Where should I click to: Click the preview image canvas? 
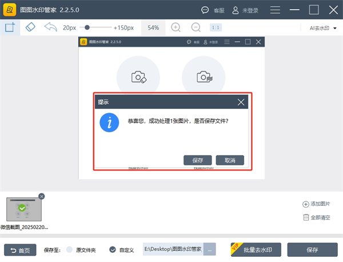[x=171, y=108]
